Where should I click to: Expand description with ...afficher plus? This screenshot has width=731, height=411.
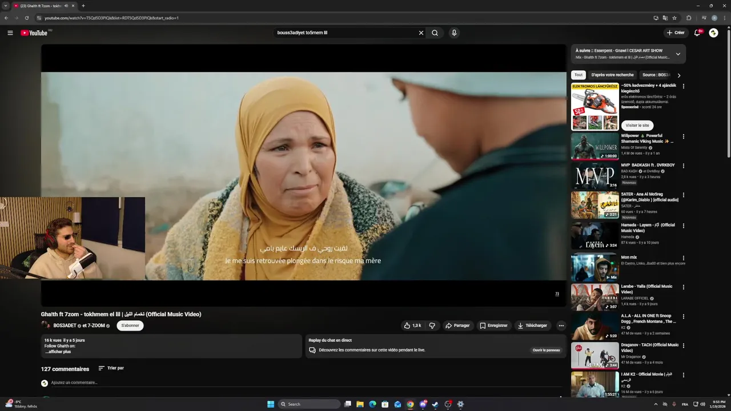58,352
